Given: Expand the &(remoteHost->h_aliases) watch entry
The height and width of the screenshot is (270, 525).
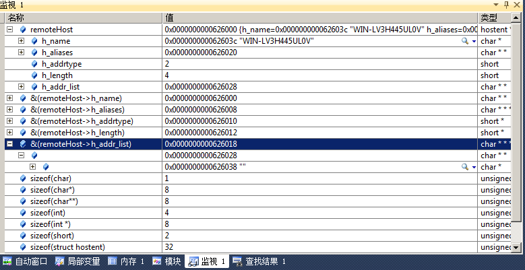Looking at the screenshot, I should [9, 109].
